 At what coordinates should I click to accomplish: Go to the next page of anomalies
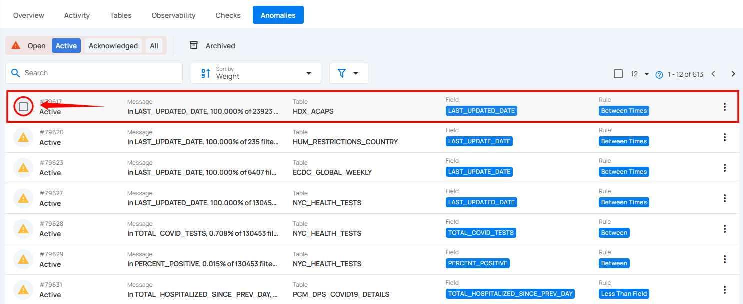tap(733, 74)
